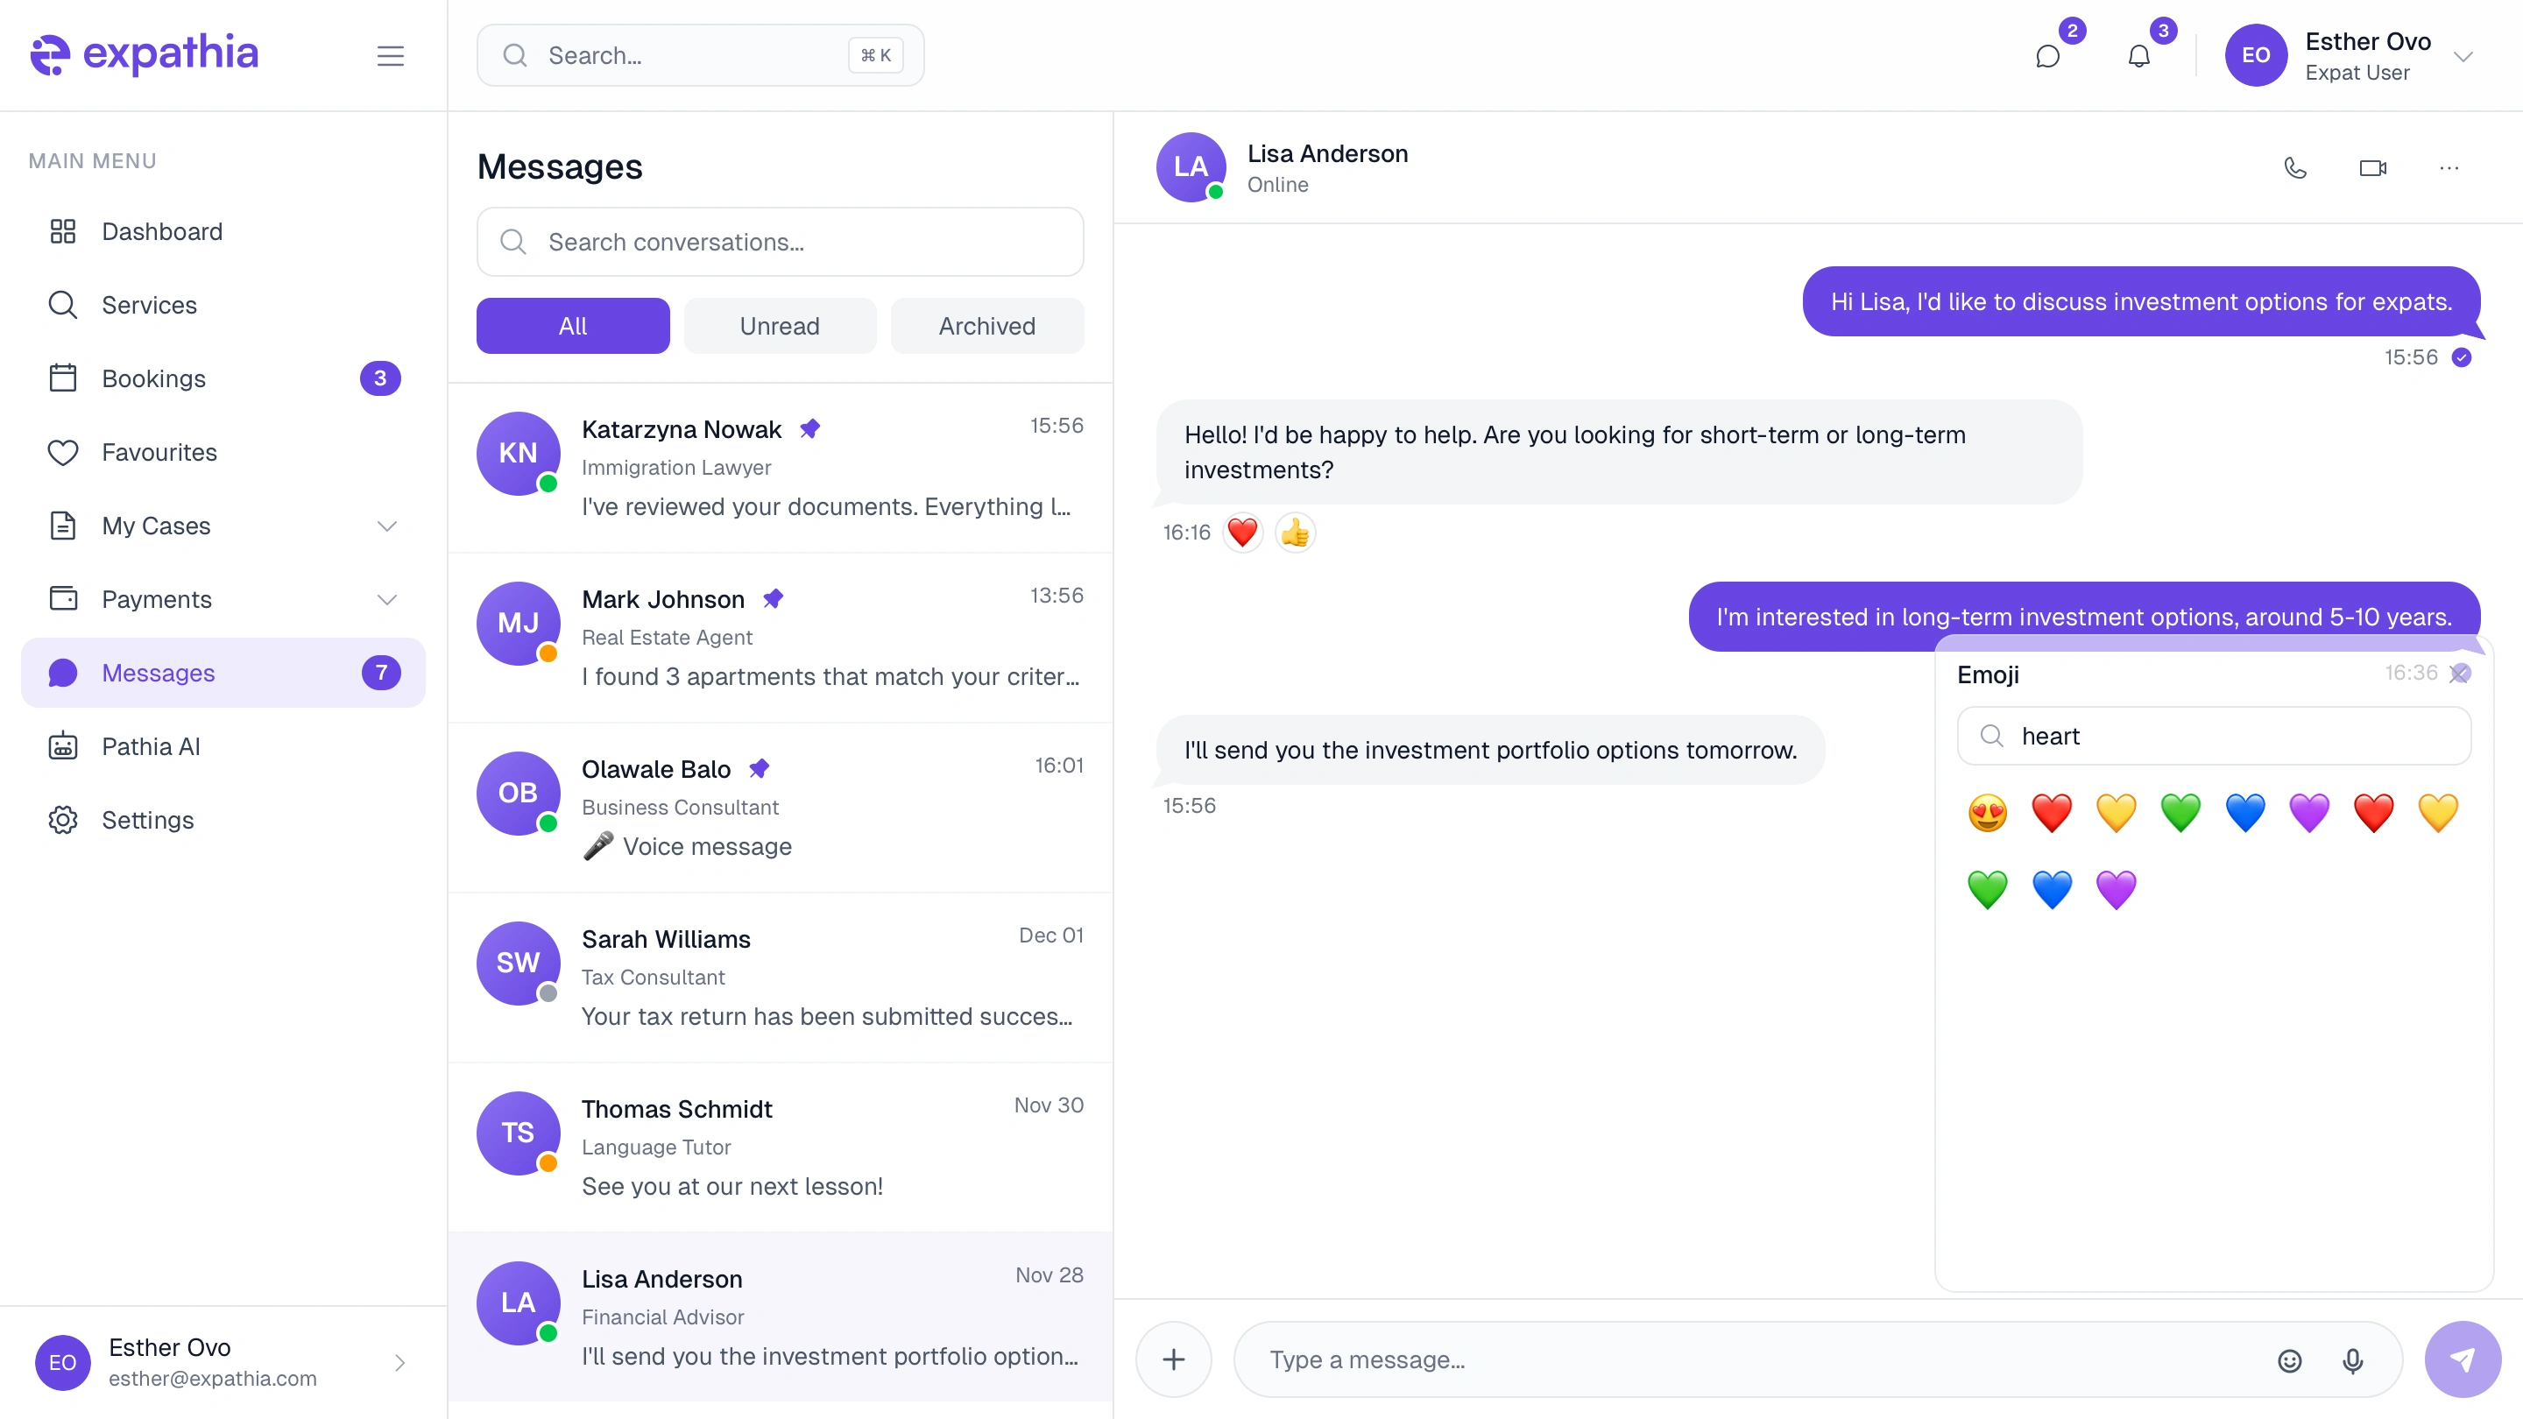Expand the Payments submenu

(x=387, y=599)
